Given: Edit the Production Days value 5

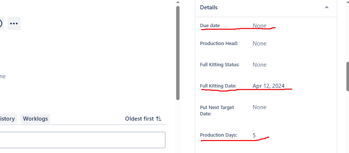Looking at the screenshot, I should [254, 135].
